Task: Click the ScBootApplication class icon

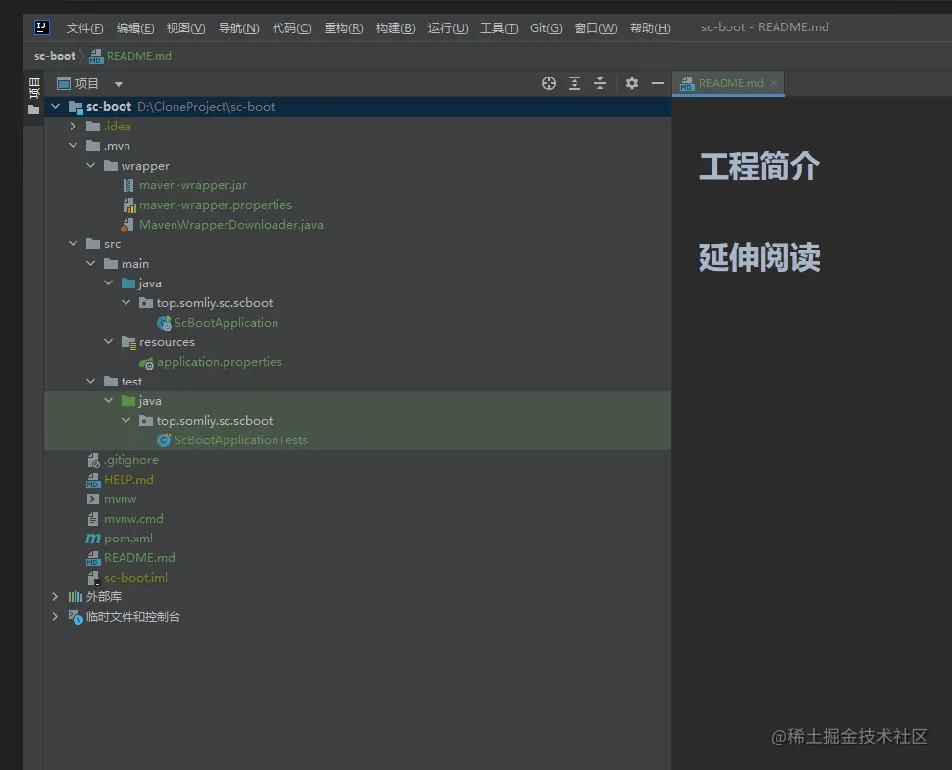Action: point(164,323)
